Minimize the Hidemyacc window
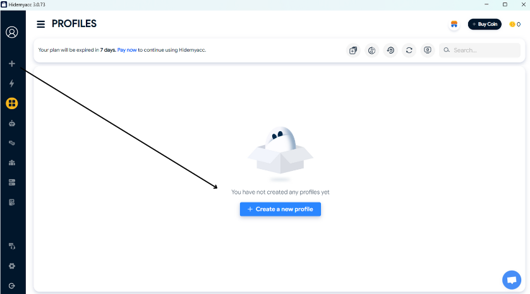This screenshot has width=530, height=294. coord(487,4)
